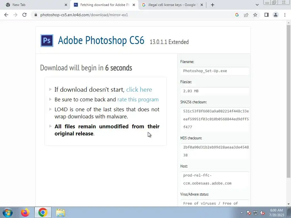Image resolution: width=291 pixels, height=218 pixels.
Task: Open Chrome three-dot menu
Action: pyautogui.click(x=285, y=15)
